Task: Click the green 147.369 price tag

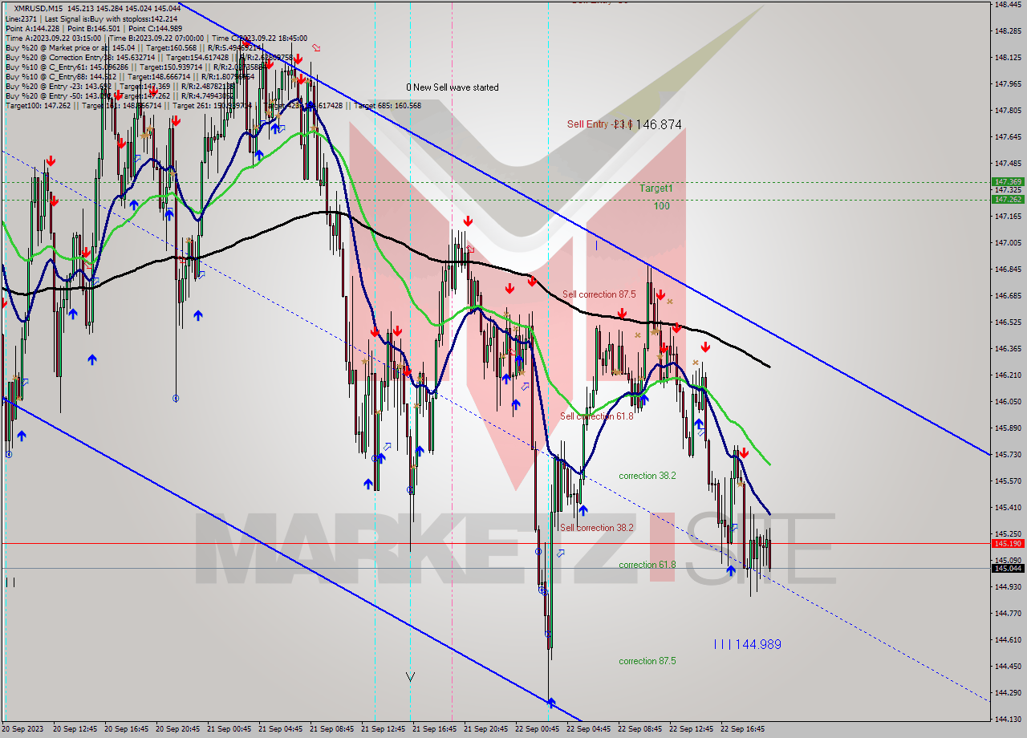Action: click(1008, 182)
